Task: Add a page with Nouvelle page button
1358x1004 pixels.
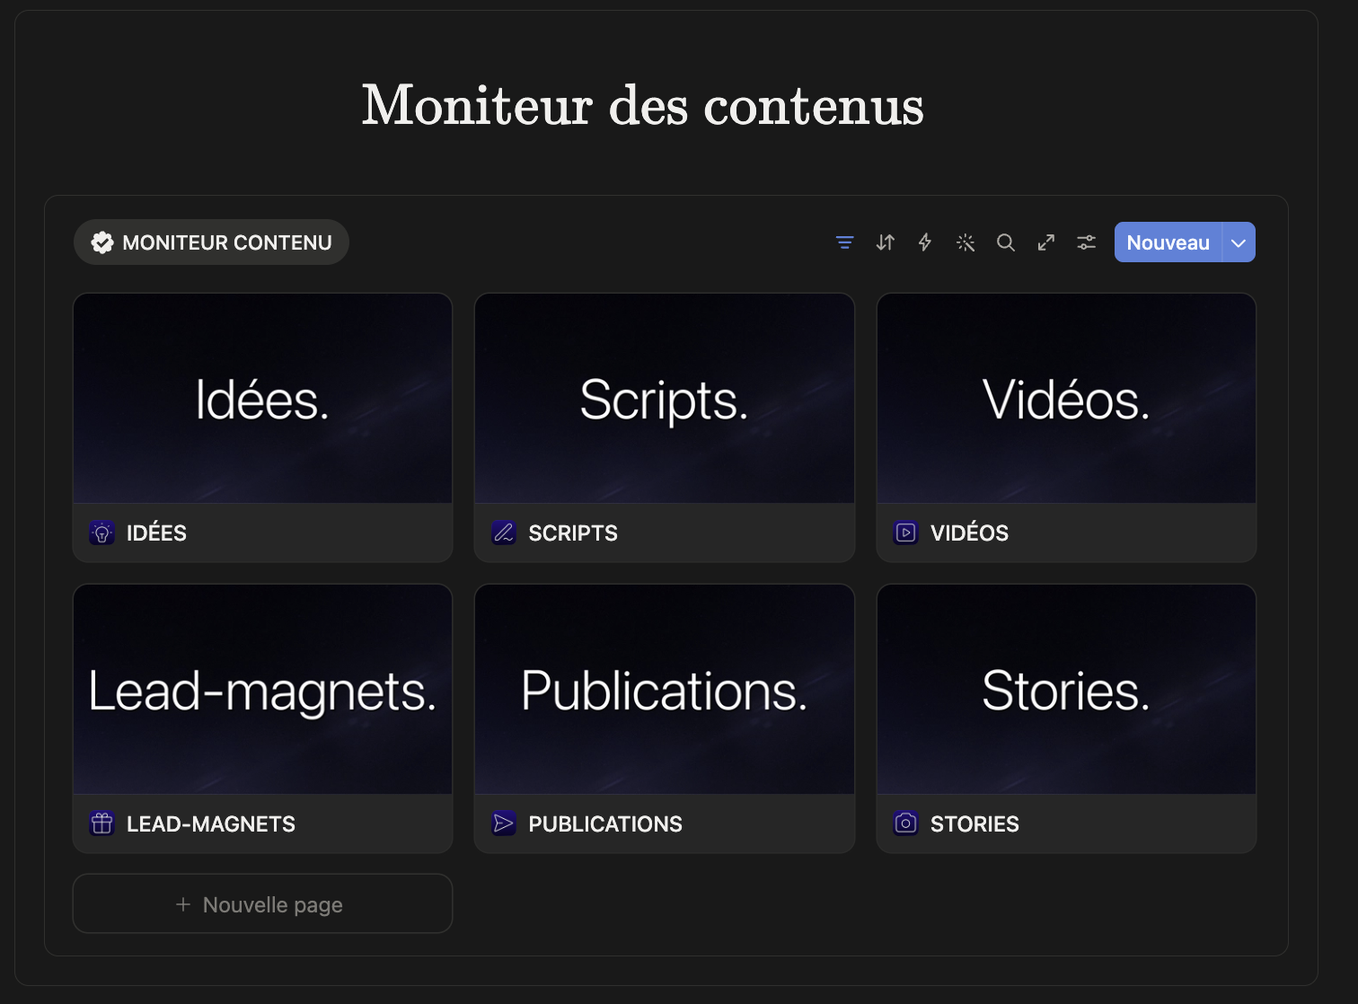Action: coord(262,903)
